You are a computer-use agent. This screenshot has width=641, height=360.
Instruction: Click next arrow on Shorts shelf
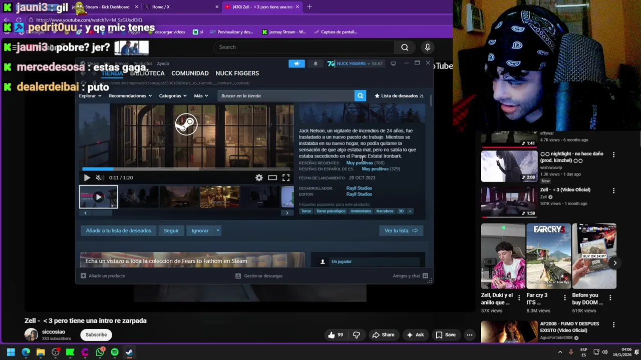click(x=615, y=263)
